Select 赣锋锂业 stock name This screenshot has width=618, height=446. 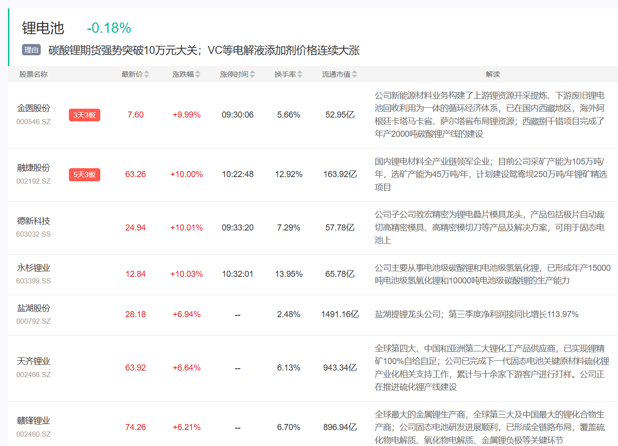point(33,421)
